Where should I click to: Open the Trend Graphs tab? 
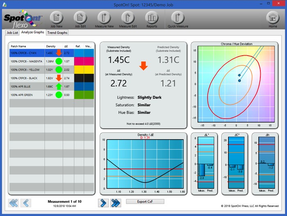[57, 33]
